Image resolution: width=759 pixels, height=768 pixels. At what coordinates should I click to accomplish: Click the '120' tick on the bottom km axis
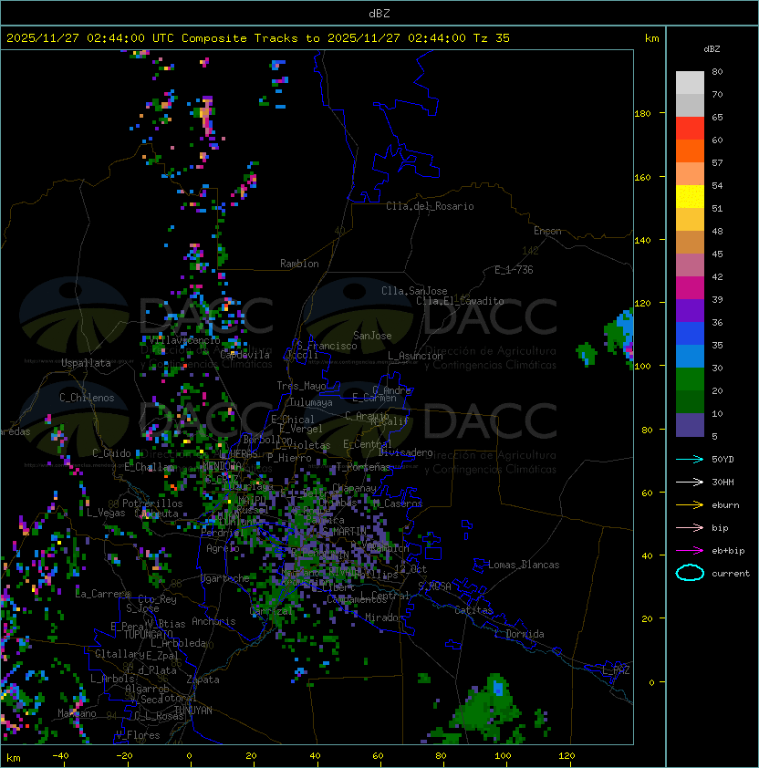coord(567,756)
